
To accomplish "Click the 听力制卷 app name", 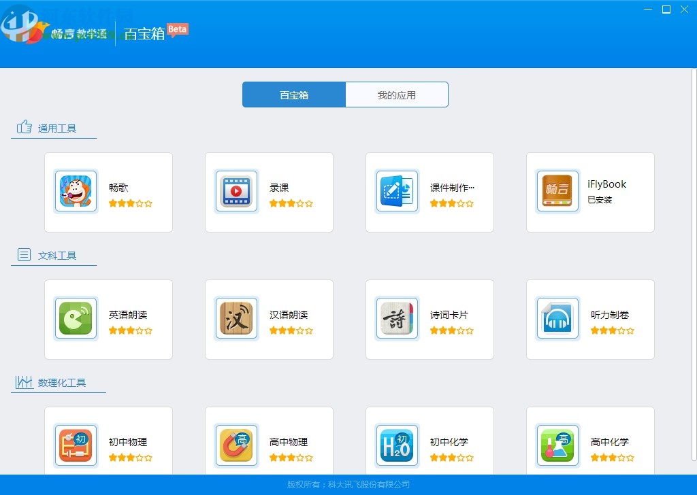I will (610, 315).
